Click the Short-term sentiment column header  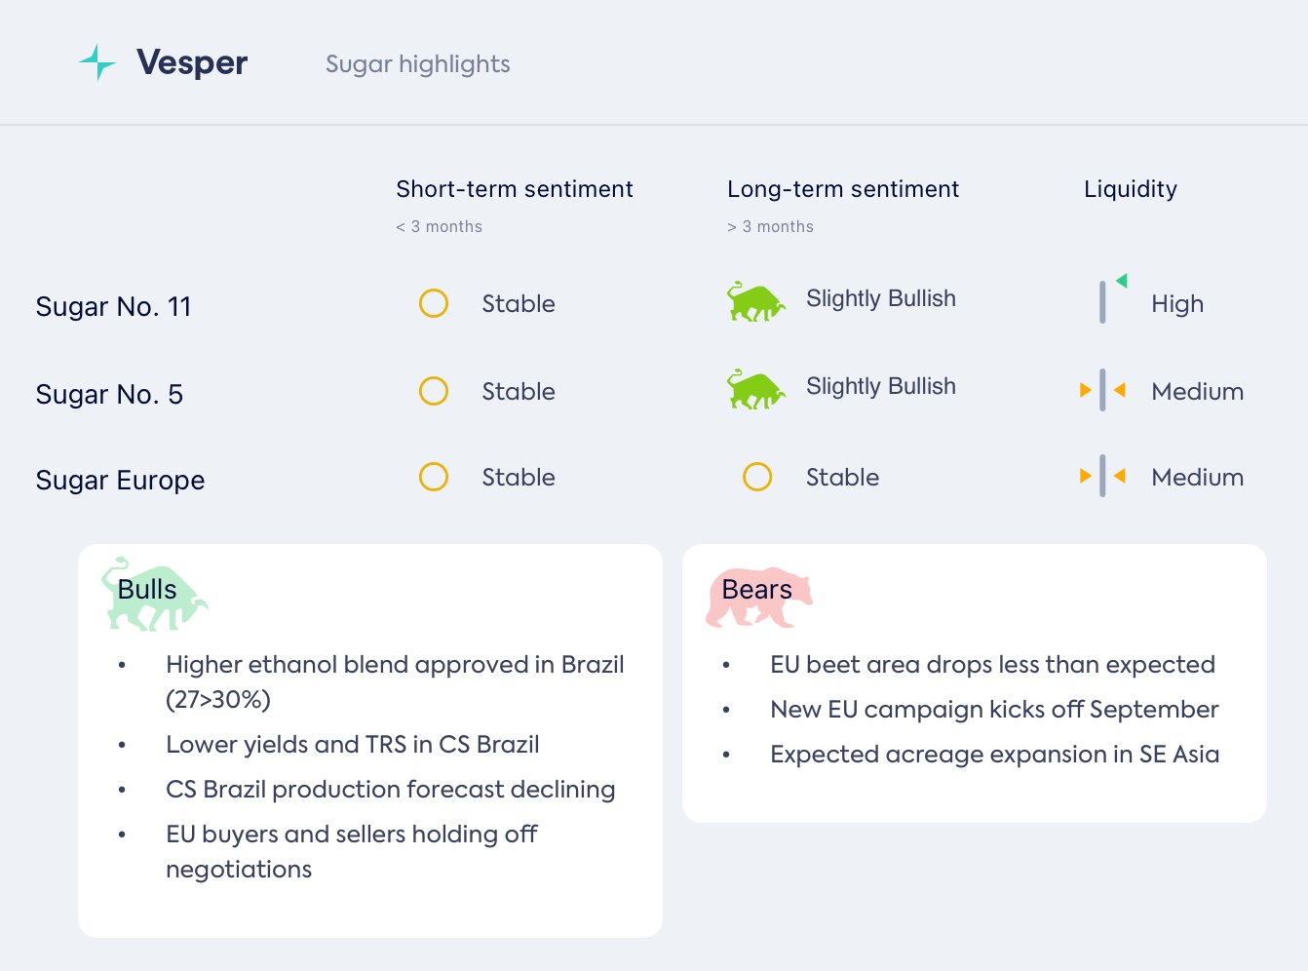514,189
